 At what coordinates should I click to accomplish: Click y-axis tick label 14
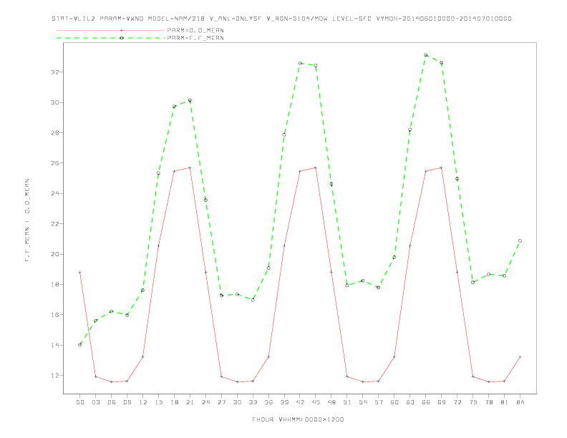[x=54, y=345]
